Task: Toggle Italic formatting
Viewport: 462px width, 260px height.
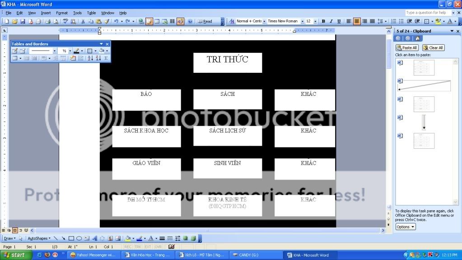Action: click(331, 21)
